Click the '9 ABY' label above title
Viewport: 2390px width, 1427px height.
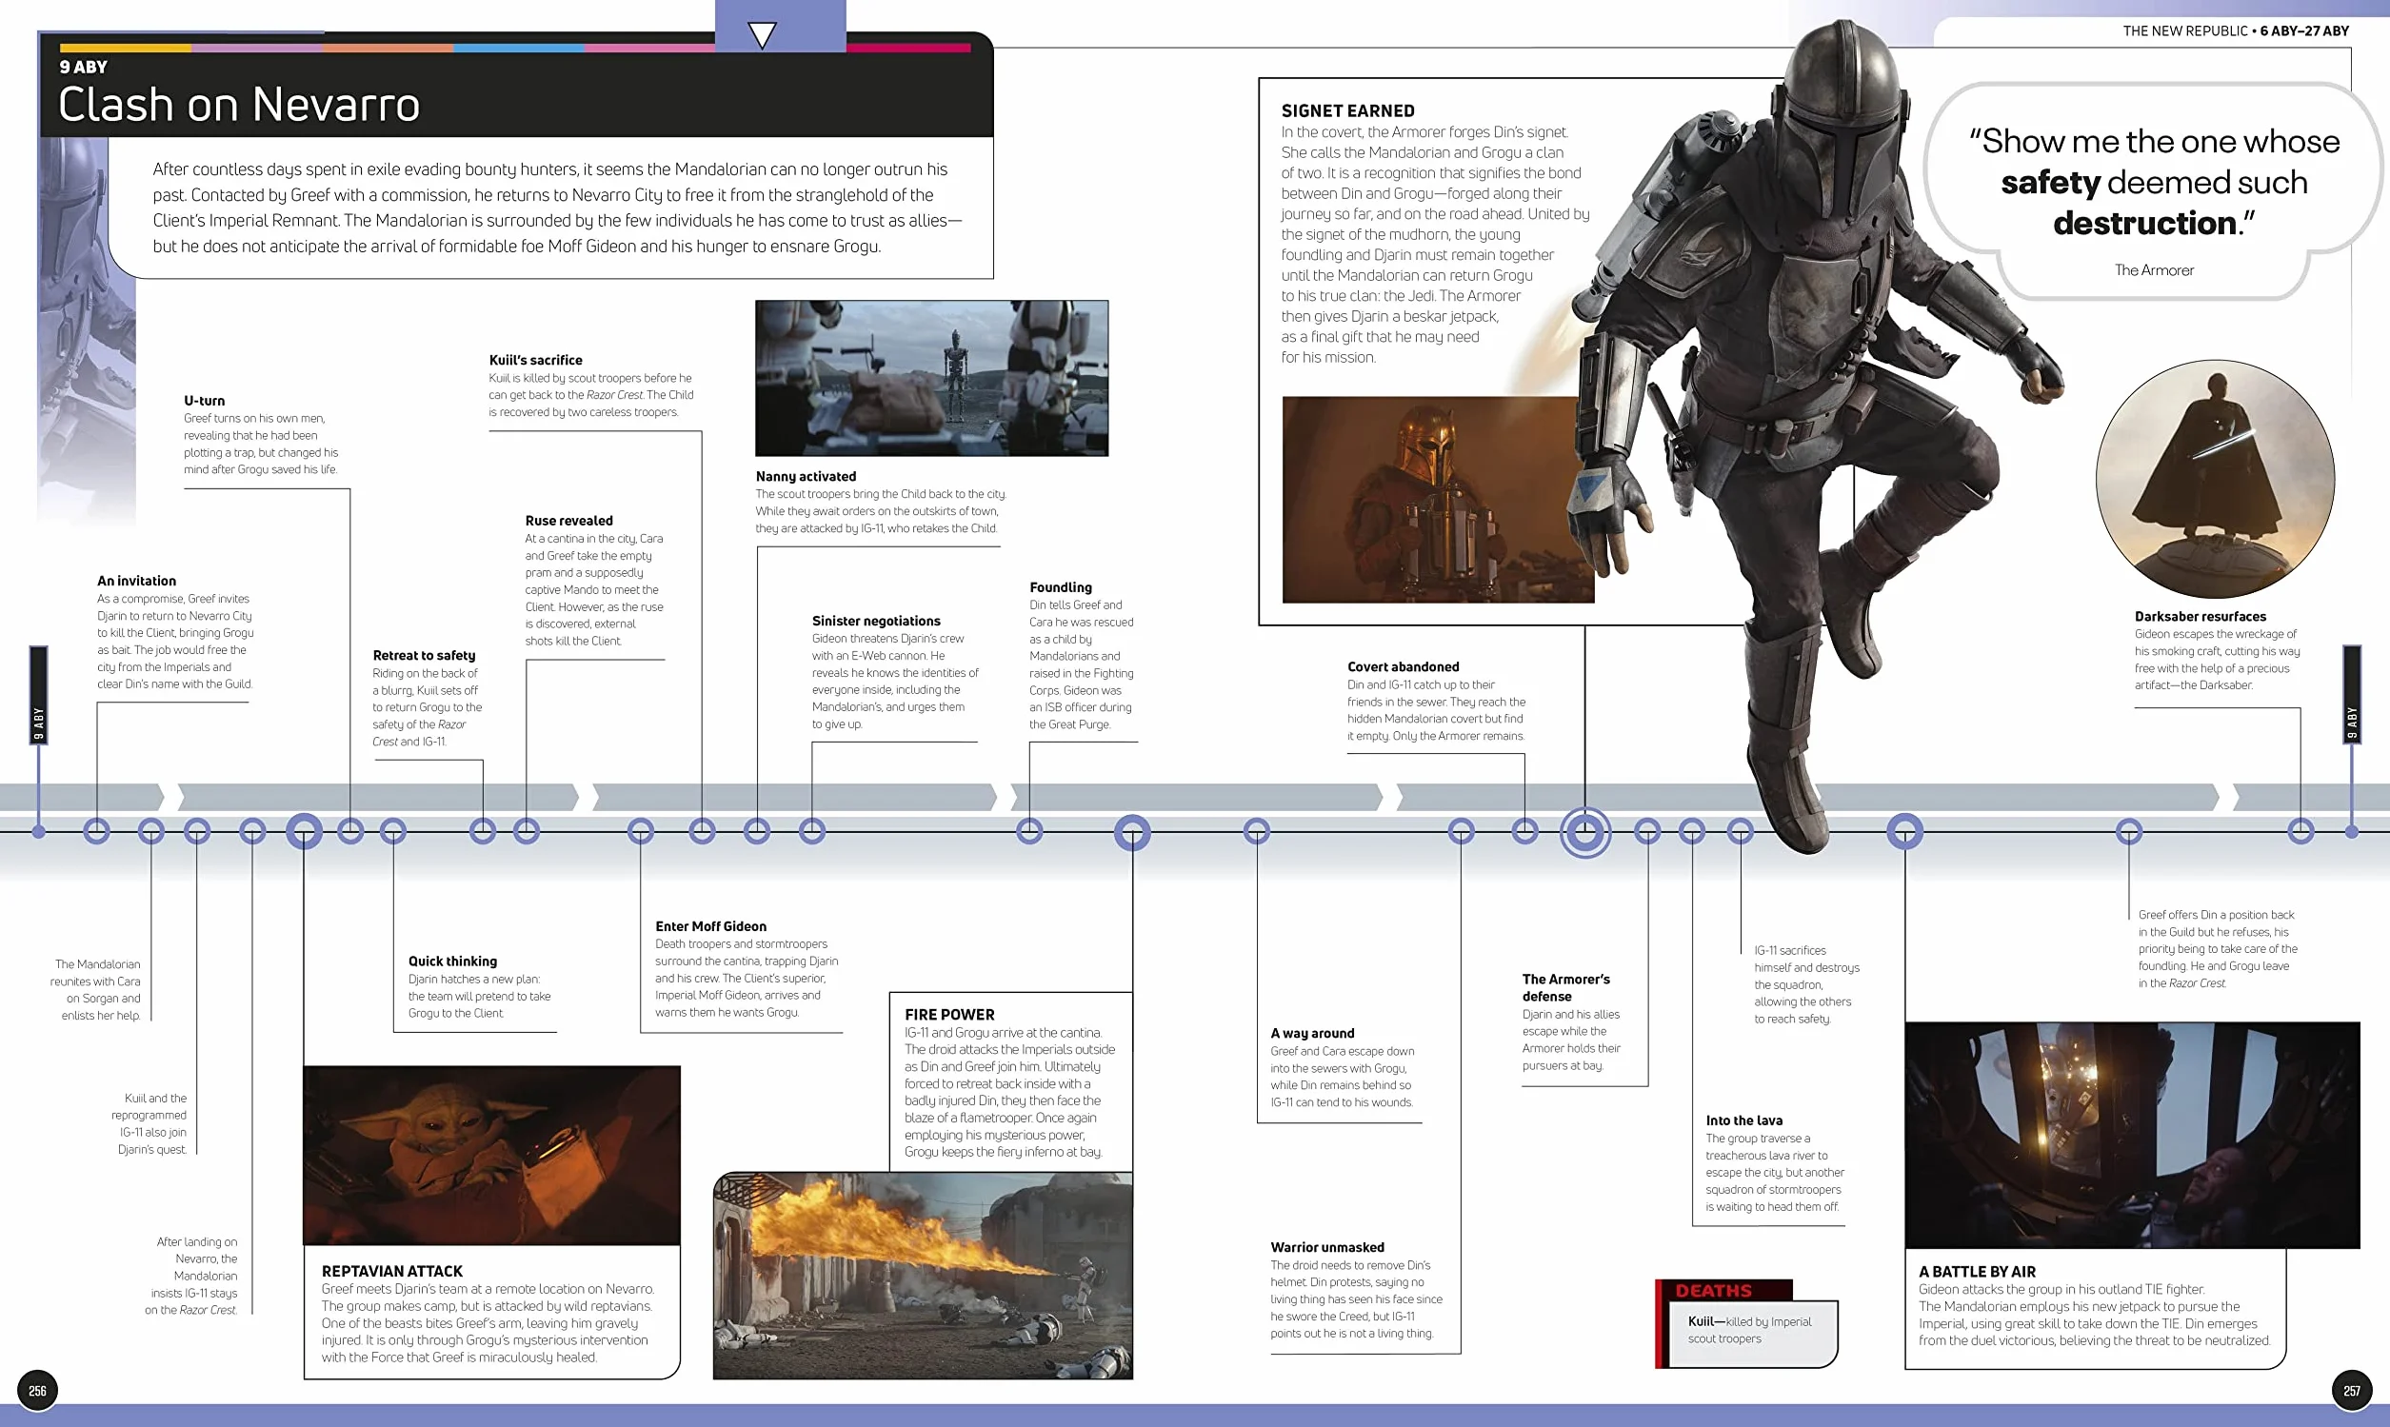84,67
